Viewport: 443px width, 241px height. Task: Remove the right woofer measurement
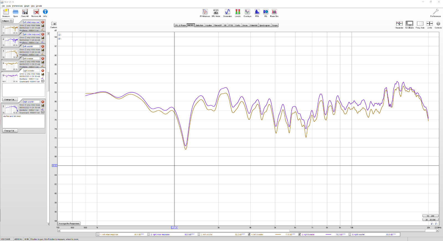point(43,102)
